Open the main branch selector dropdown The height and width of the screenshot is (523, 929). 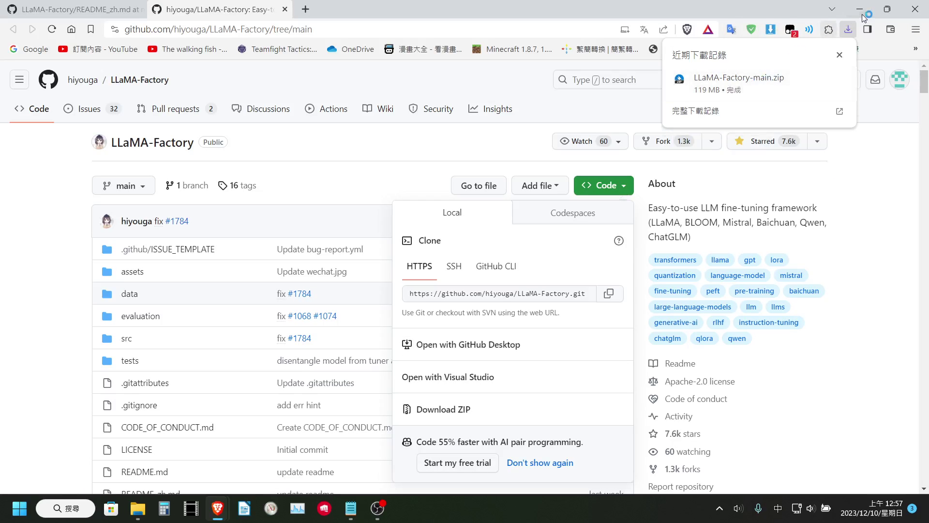[123, 186]
